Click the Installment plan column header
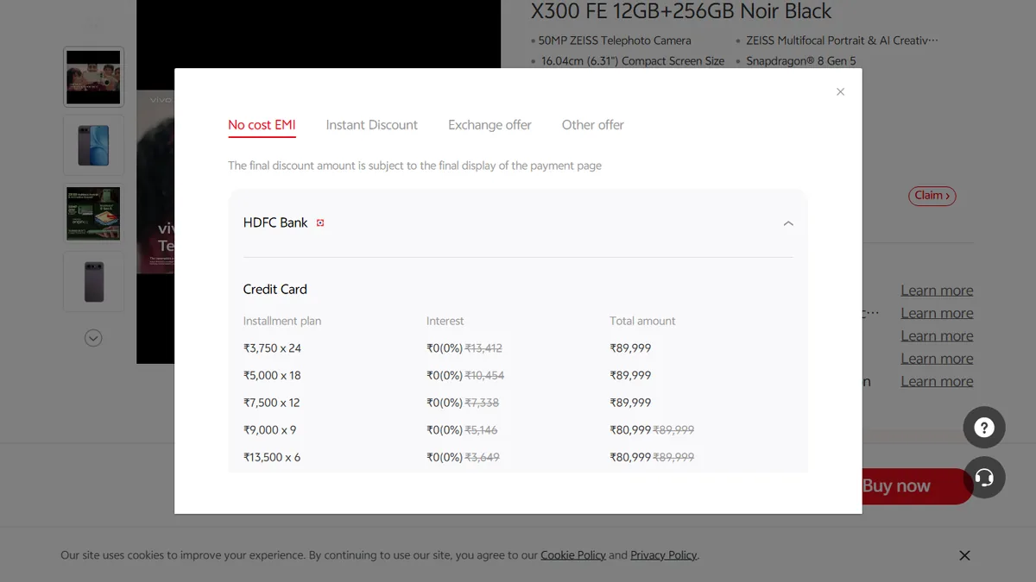Screen dimensions: 1036x582 (282, 321)
